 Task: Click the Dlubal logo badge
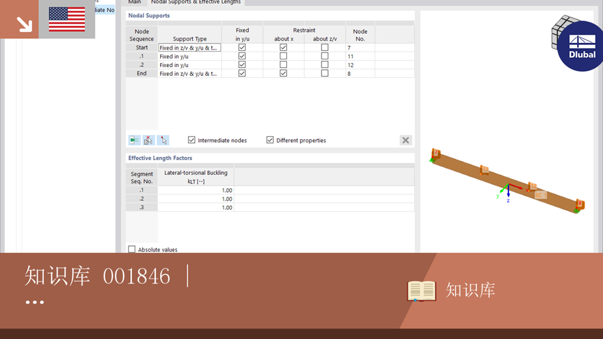[581, 46]
